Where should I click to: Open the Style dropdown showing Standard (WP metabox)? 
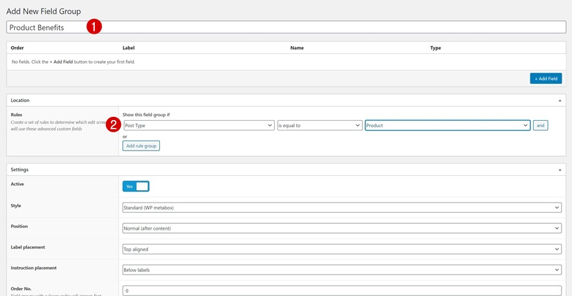pos(342,208)
